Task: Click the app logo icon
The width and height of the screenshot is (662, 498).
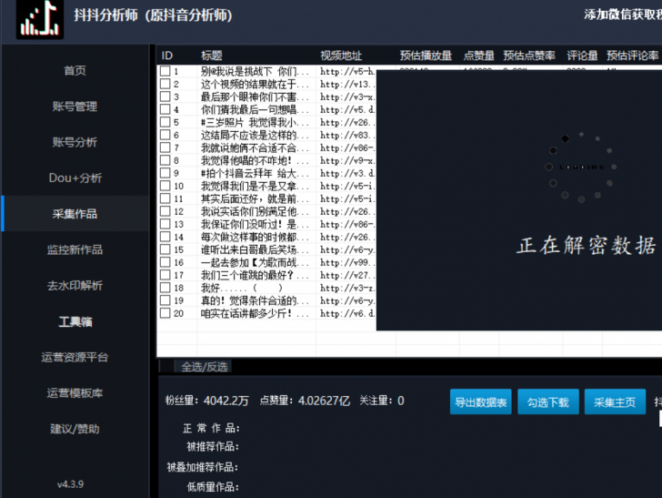Action: coord(40,18)
